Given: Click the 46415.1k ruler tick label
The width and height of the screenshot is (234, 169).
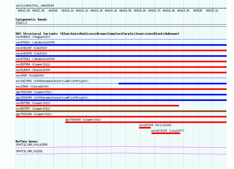Looking at the screenshot, I should (x=212, y=11).
